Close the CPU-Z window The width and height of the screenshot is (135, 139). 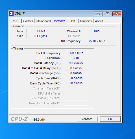[x=117, y=14]
